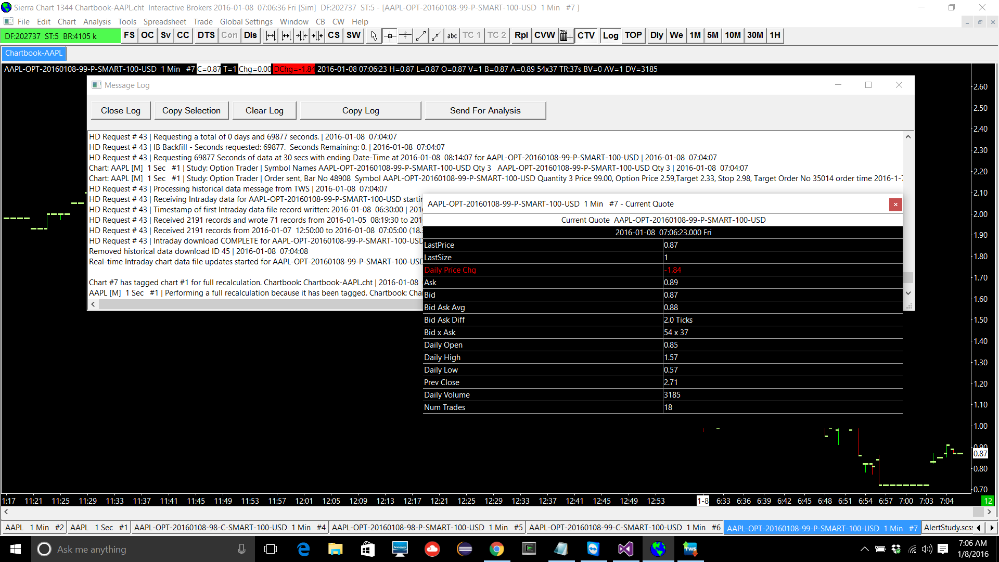Click Message Log horizontal scroll left arrow
Screen dimensions: 999x562
(93, 304)
